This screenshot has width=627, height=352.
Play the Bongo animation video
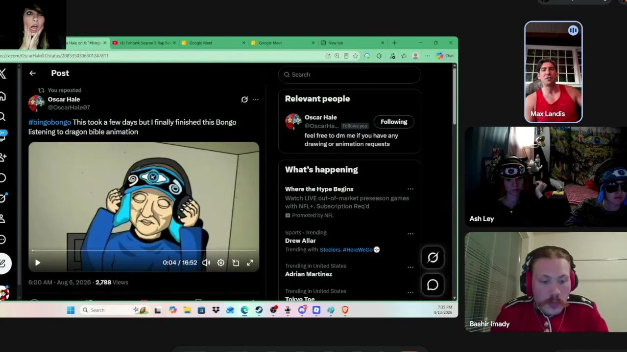pyautogui.click(x=38, y=263)
